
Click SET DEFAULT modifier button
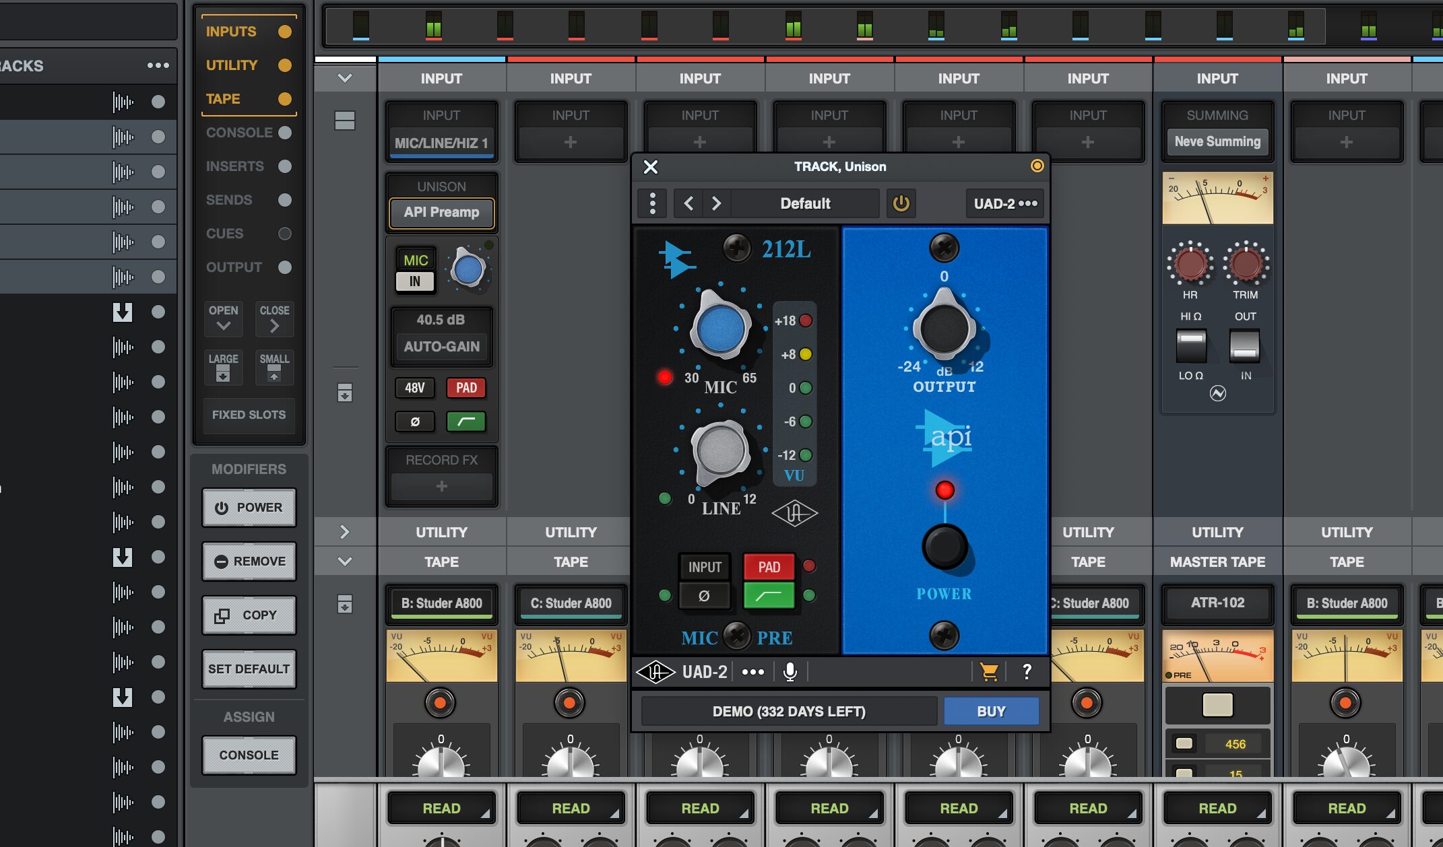(249, 669)
